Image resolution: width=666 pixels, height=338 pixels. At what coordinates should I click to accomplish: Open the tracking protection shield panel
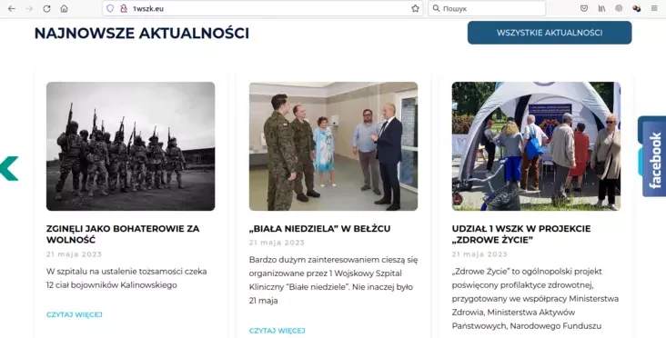(x=110, y=8)
